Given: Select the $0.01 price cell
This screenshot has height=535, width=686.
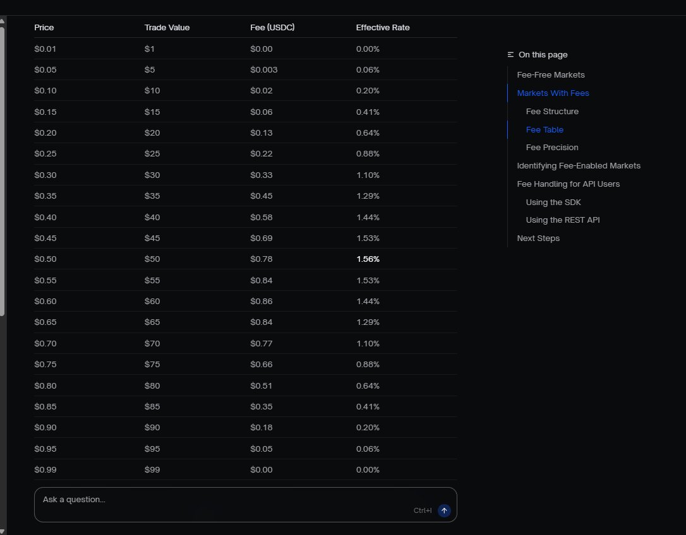Looking at the screenshot, I should (45, 49).
